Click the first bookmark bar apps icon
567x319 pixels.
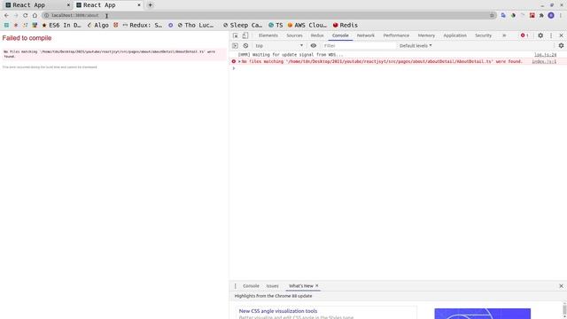[6, 25]
